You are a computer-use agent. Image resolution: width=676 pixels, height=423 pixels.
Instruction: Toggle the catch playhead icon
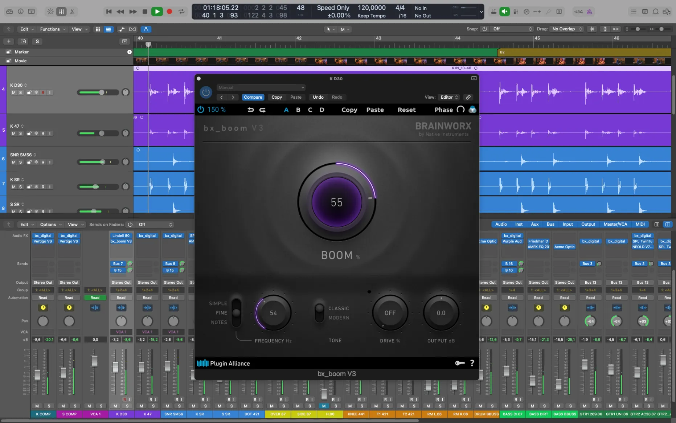tap(146, 29)
